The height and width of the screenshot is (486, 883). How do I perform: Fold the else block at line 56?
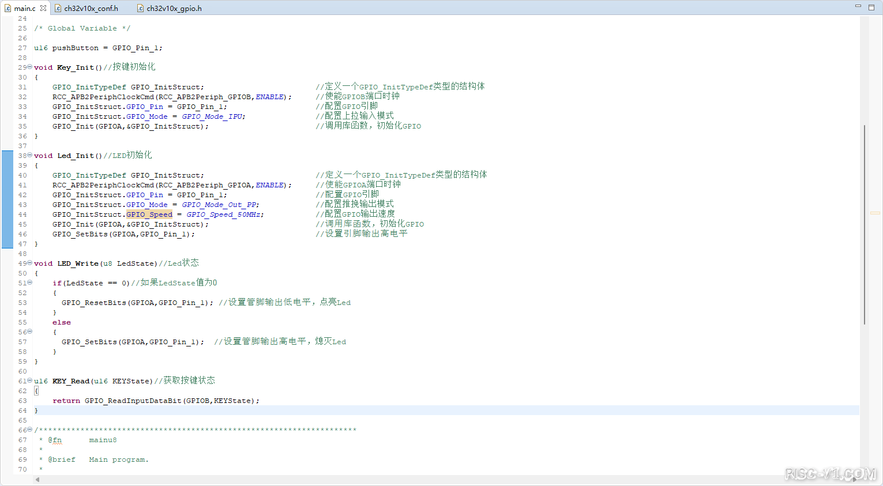tap(30, 331)
